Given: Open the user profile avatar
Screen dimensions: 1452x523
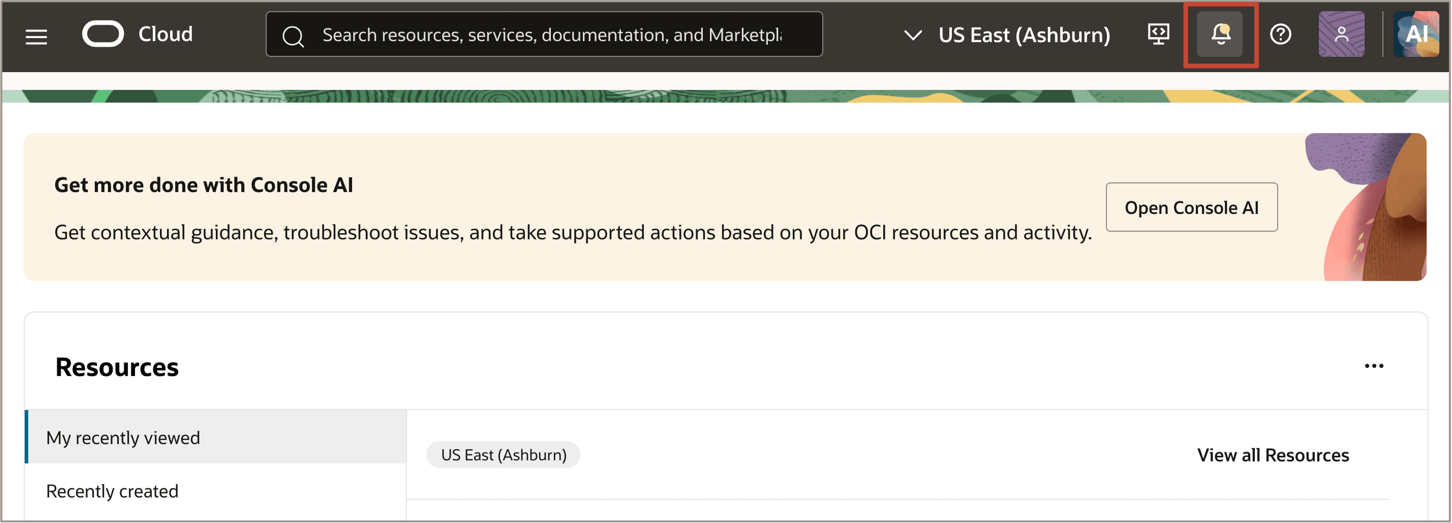Looking at the screenshot, I should tap(1342, 34).
